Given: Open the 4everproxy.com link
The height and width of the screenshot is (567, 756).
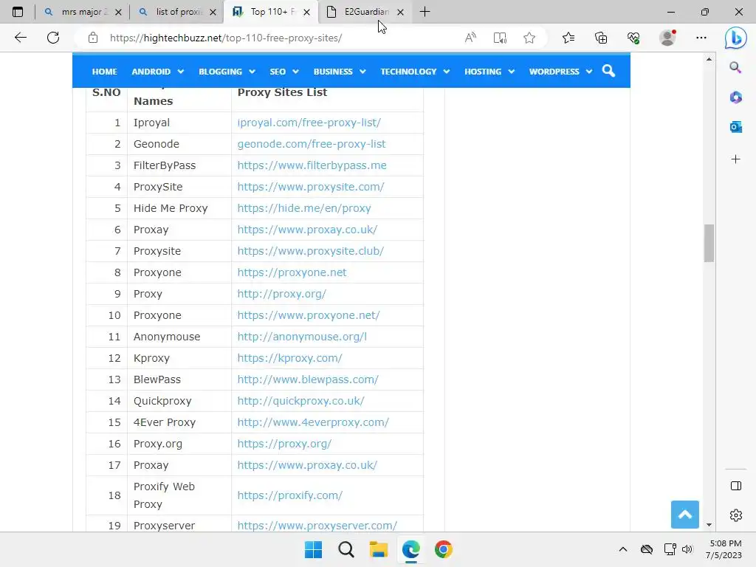Looking at the screenshot, I should 313,422.
